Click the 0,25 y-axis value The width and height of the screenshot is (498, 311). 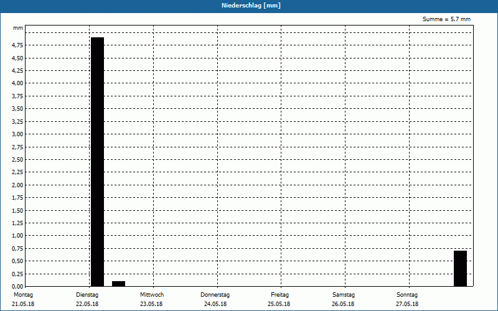pos(17,274)
